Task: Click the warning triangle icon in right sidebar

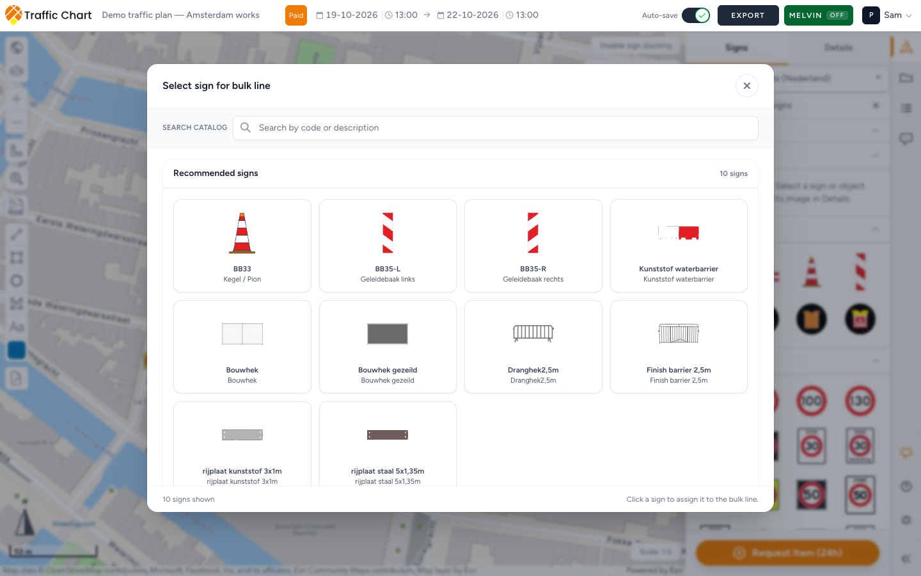Action: point(906,47)
